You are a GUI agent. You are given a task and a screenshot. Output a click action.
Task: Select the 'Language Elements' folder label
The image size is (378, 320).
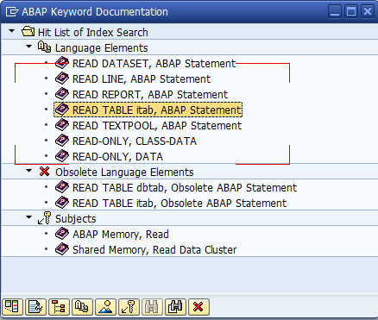(x=101, y=48)
